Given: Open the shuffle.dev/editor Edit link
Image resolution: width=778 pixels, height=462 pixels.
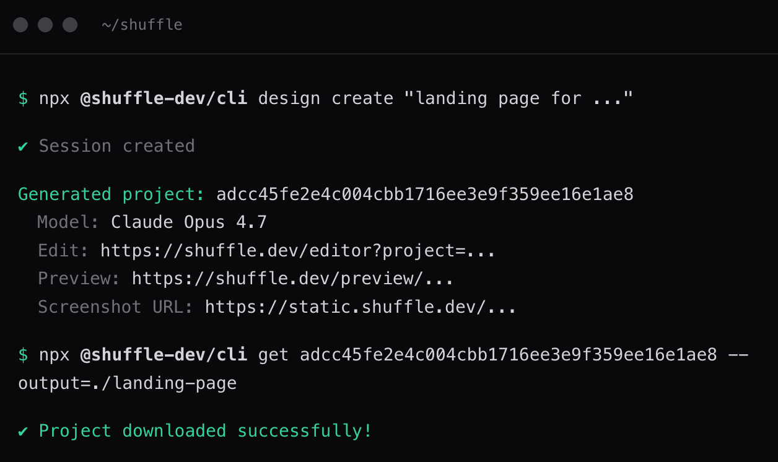Looking at the screenshot, I should [x=297, y=250].
